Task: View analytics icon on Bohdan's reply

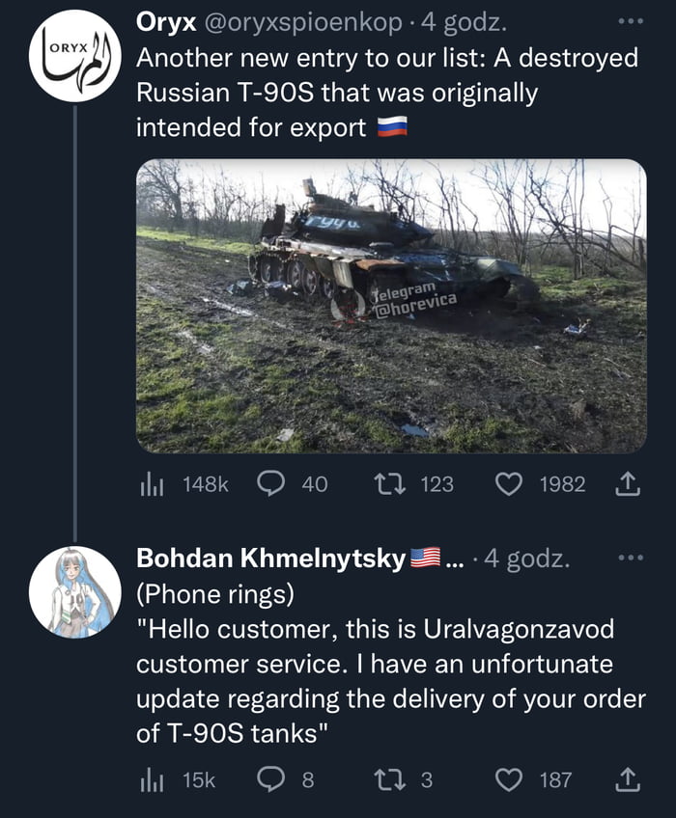Action: point(152,780)
